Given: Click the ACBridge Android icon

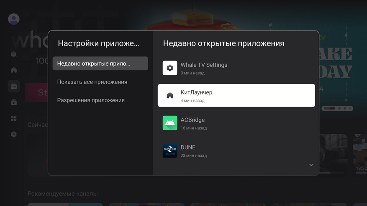Looking at the screenshot, I should pyautogui.click(x=170, y=123).
